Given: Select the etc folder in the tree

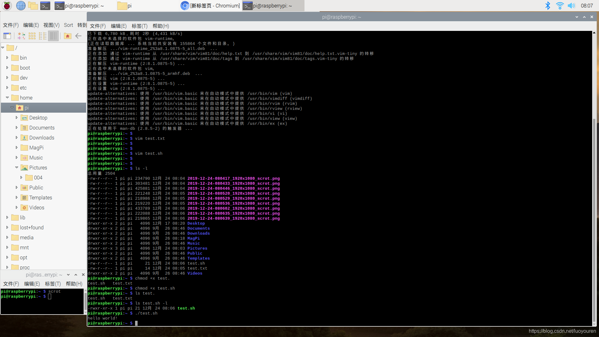Looking at the screenshot, I should 23,88.
